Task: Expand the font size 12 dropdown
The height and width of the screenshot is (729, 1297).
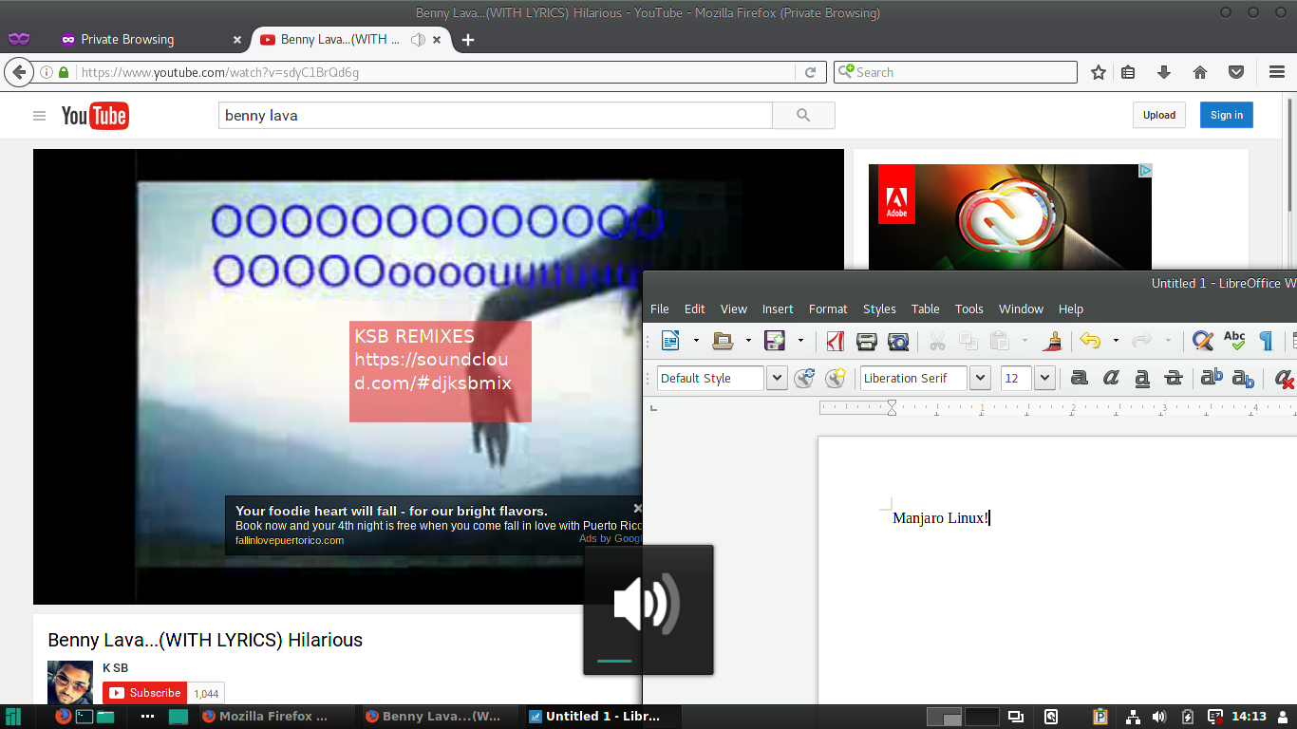Action: [x=1045, y=378]
